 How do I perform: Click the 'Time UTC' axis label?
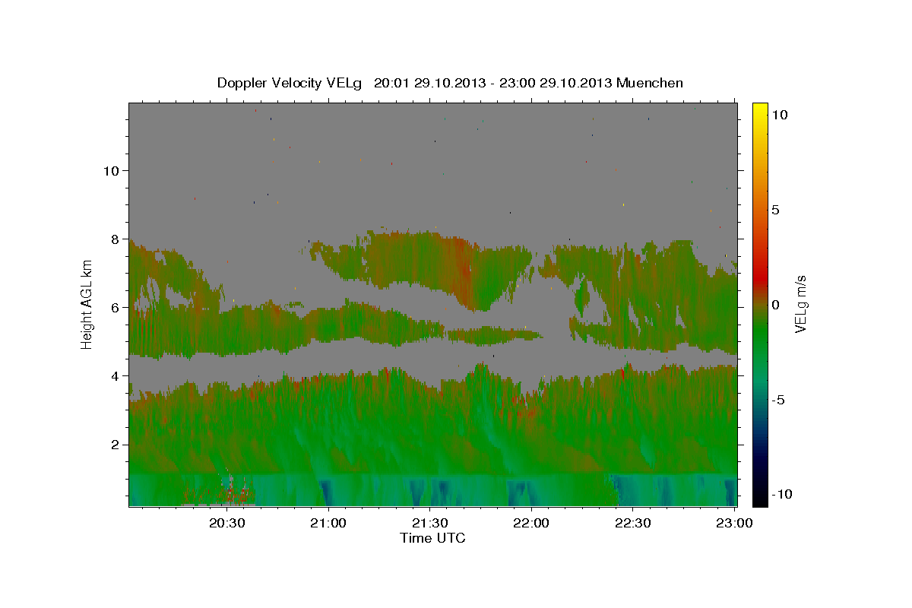[432, 538]
